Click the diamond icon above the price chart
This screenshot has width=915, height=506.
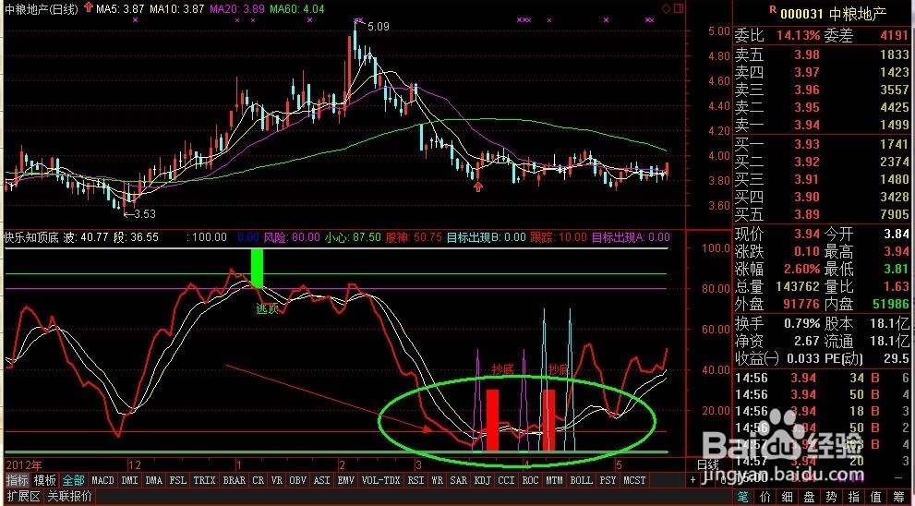[667, 8]
